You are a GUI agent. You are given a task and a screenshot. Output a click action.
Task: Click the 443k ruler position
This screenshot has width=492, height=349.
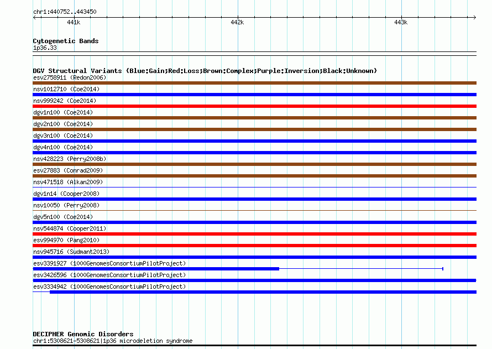click(x=401, y=22)
